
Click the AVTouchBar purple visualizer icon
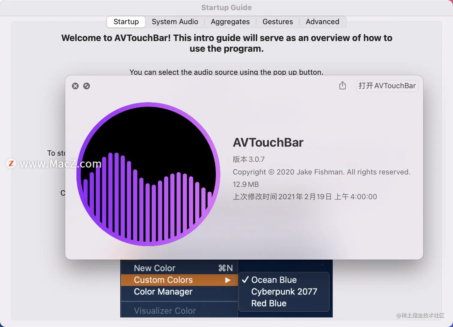pos(148,174)
